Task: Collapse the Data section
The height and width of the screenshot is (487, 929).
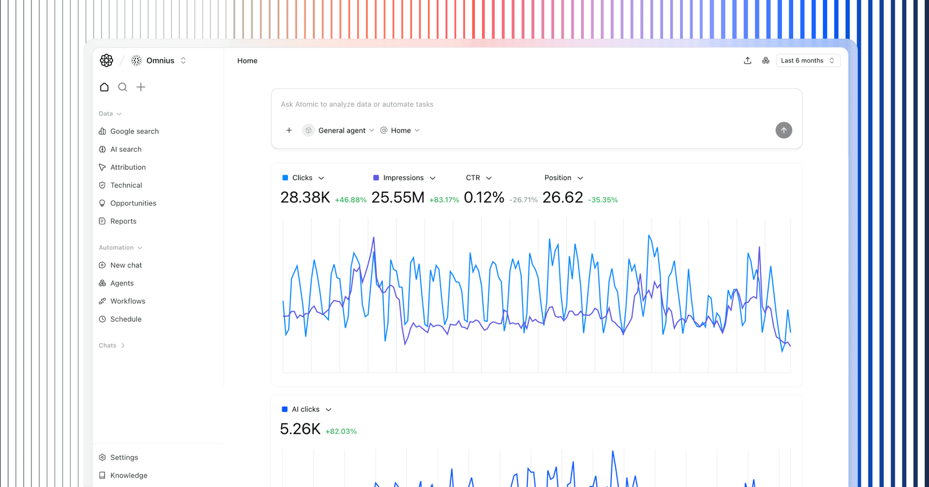Action: pyautogui.click(x=110, y=114)
